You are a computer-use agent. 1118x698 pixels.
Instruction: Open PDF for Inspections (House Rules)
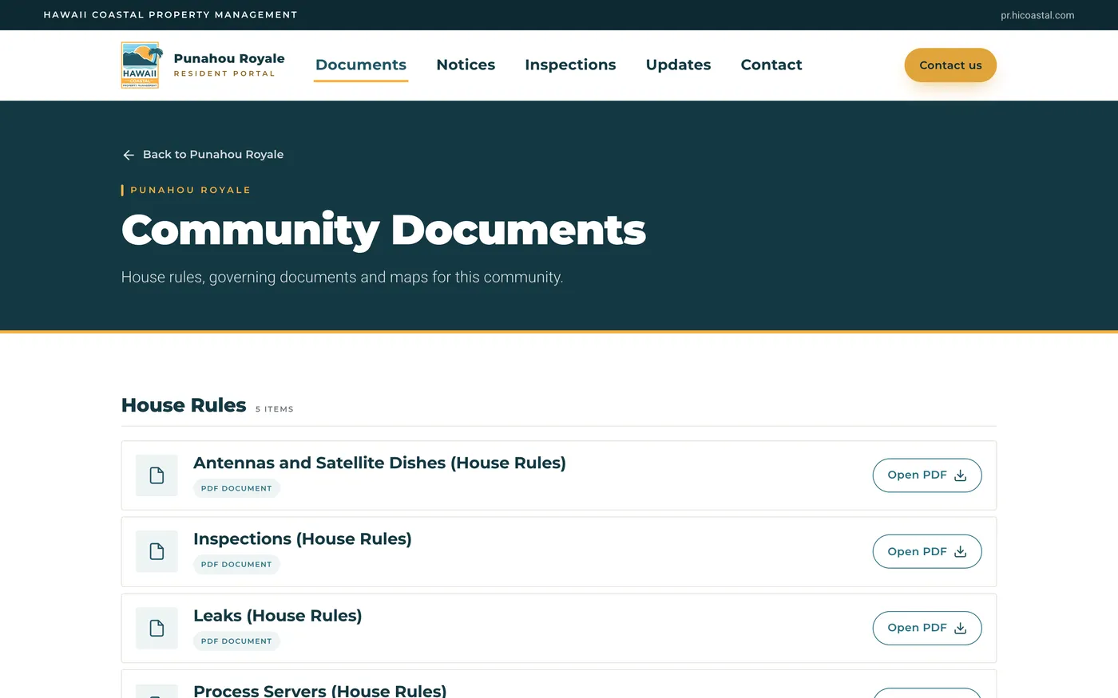[927, 552]
